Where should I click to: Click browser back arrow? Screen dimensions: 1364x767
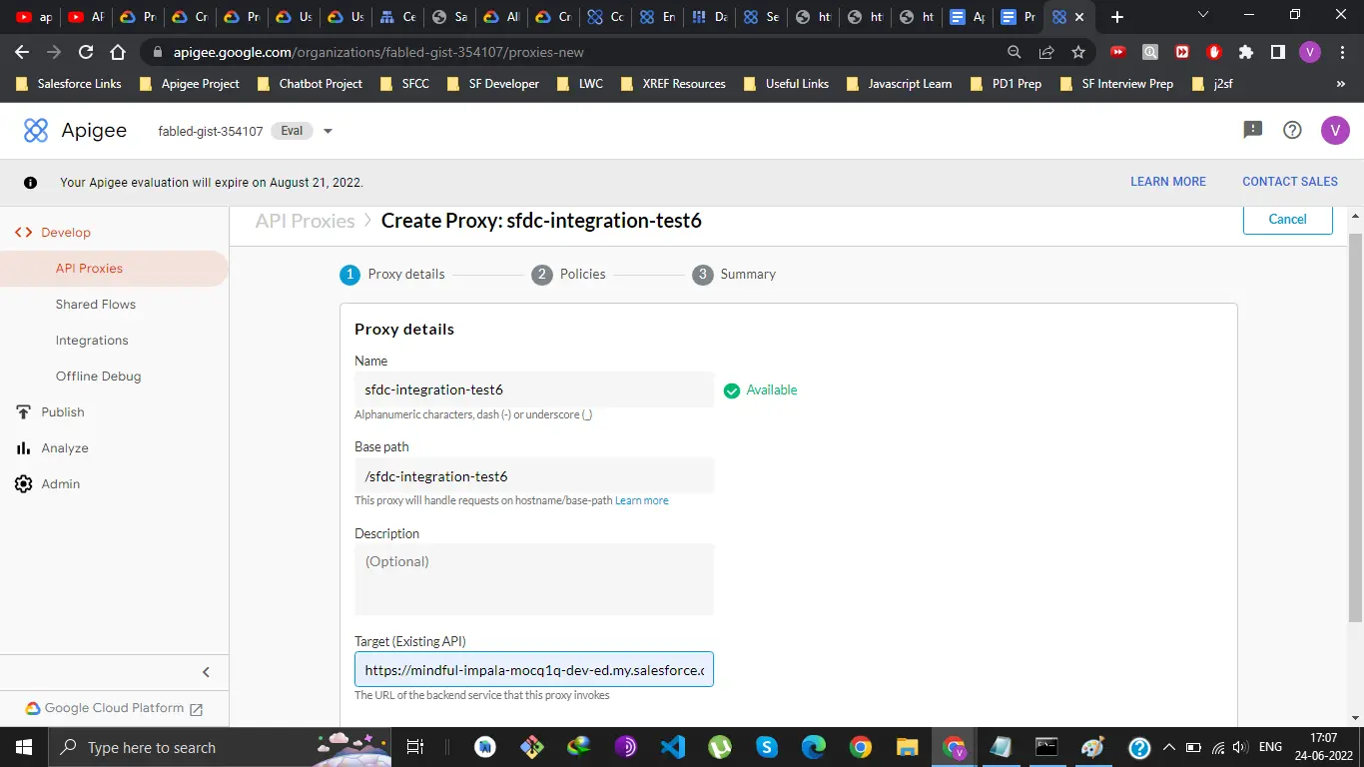coord(22,52)
